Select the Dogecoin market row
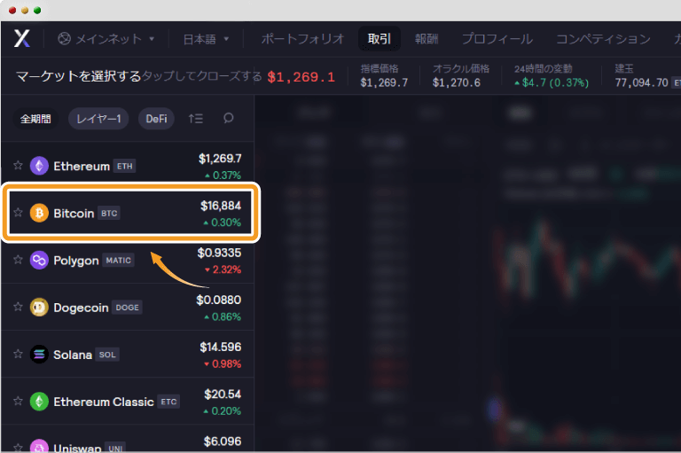The image size is (681, 453). (128, 307)
